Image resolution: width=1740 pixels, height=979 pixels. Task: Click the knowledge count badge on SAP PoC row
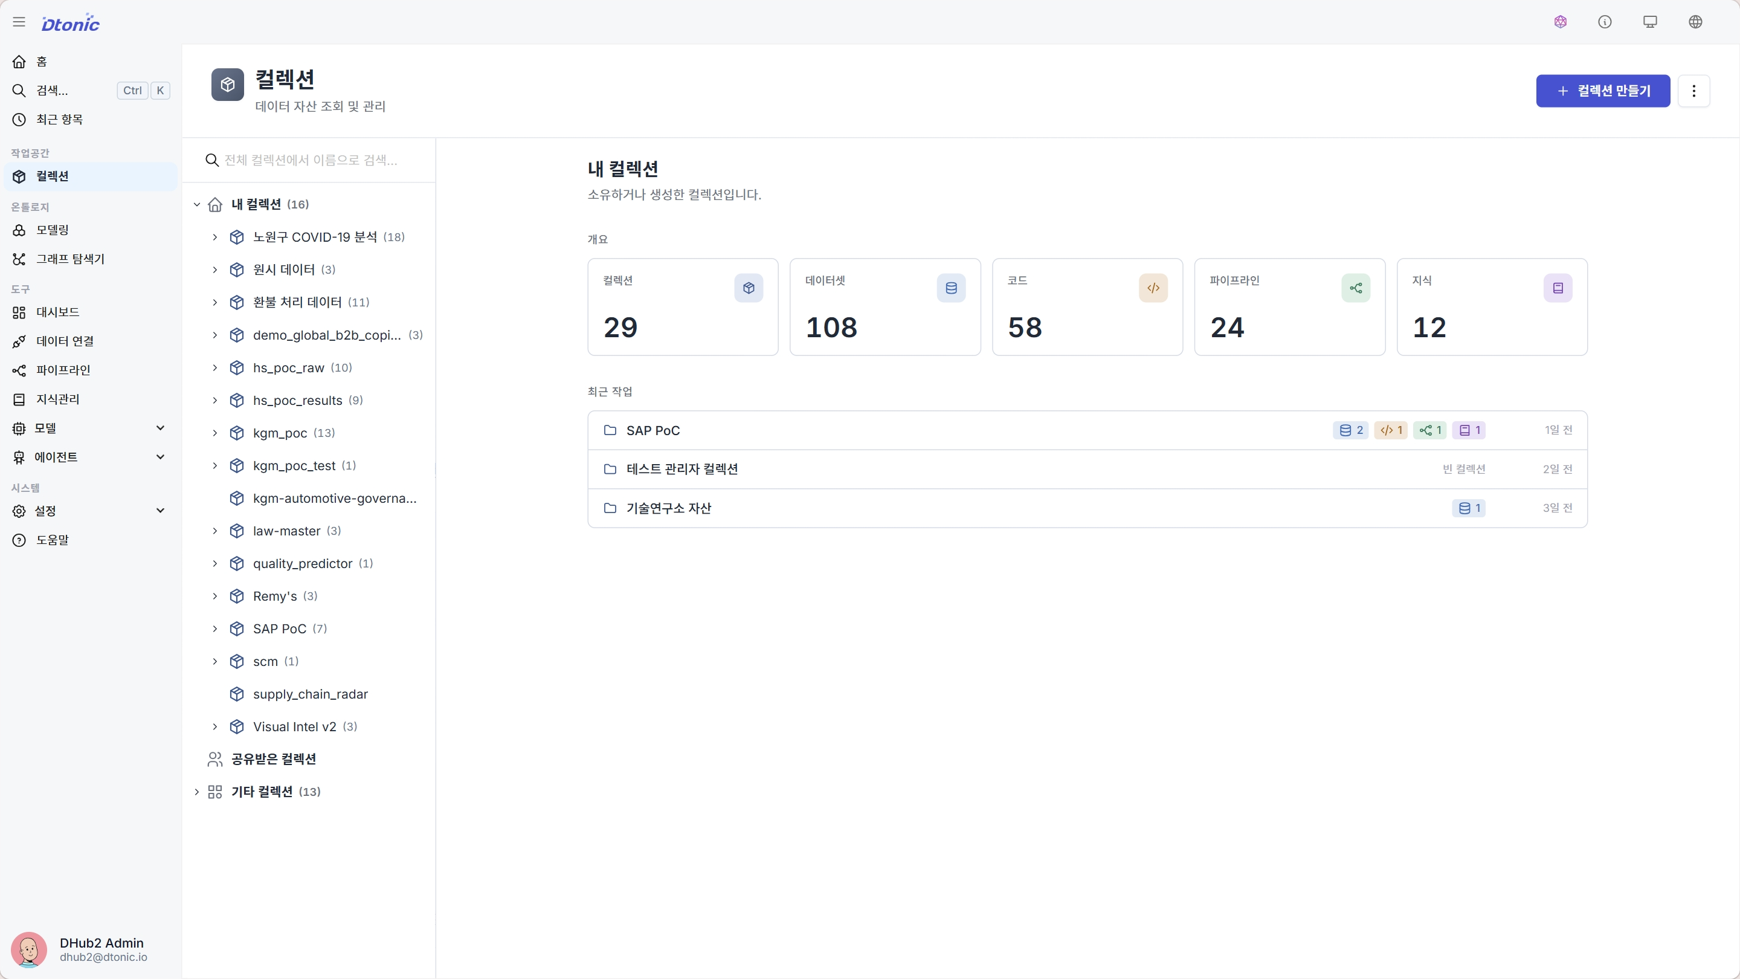click(1469, 430)
